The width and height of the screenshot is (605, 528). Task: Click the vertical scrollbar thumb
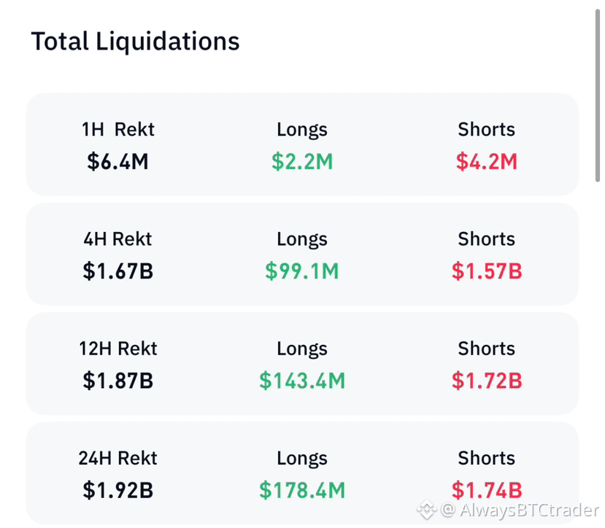coord(598,96)
